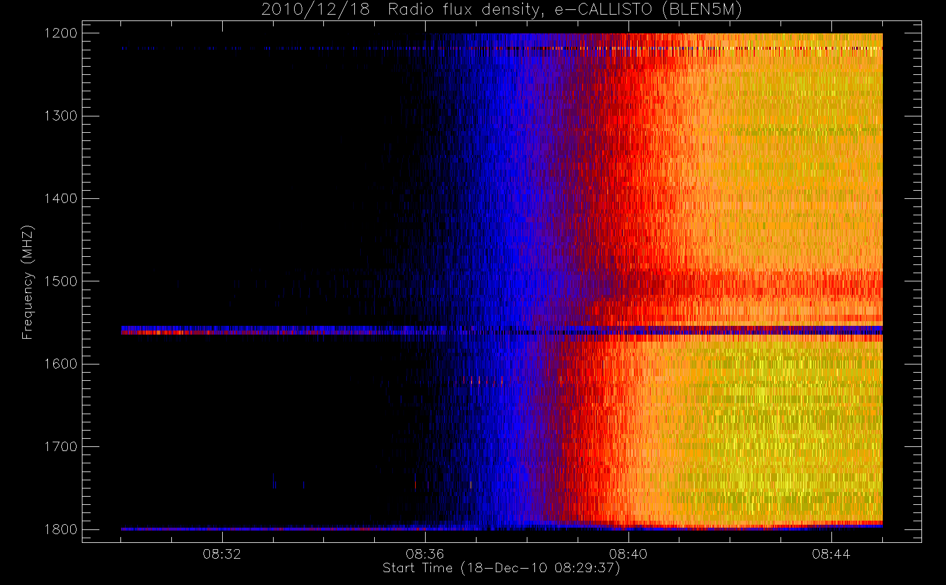Click the 08:36 time tick label
The image size is (946, 585).
point(425,554)
